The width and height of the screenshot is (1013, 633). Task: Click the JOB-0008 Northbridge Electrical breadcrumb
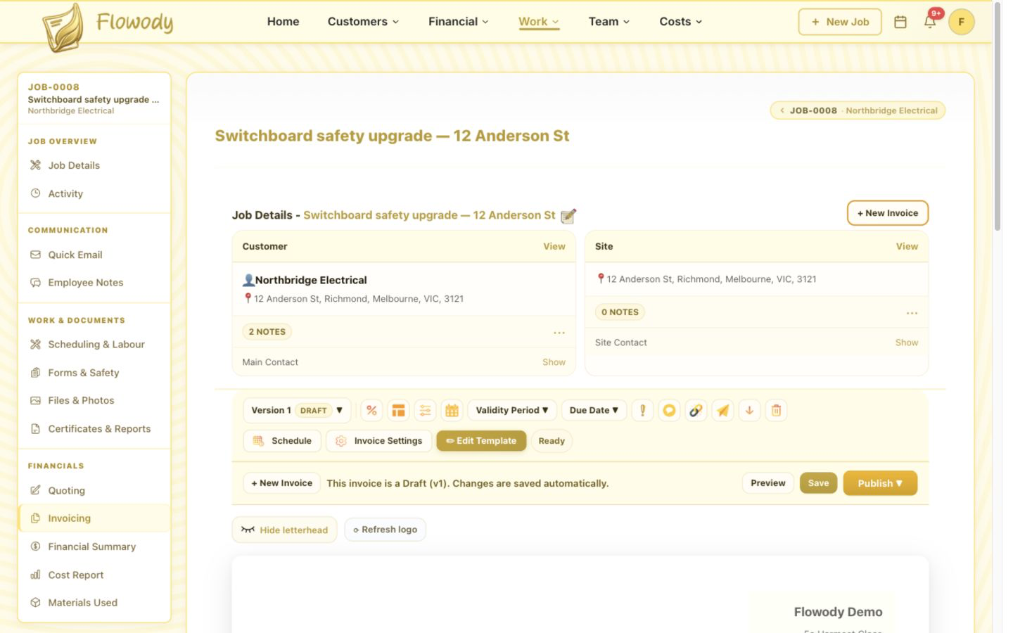point(858,110)
